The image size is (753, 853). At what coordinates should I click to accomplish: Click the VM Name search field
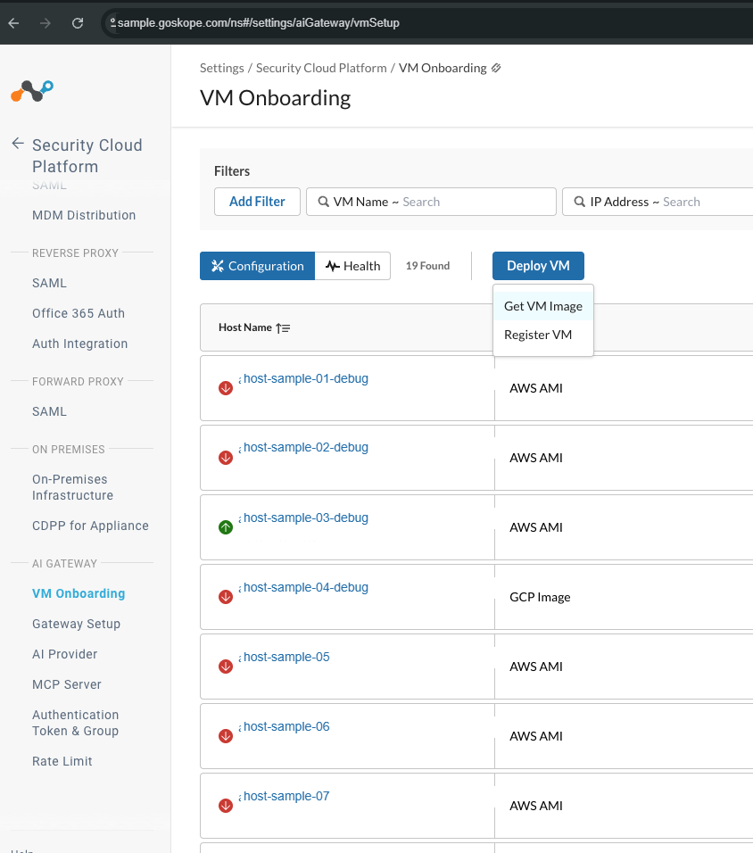[x=432, y=202]
